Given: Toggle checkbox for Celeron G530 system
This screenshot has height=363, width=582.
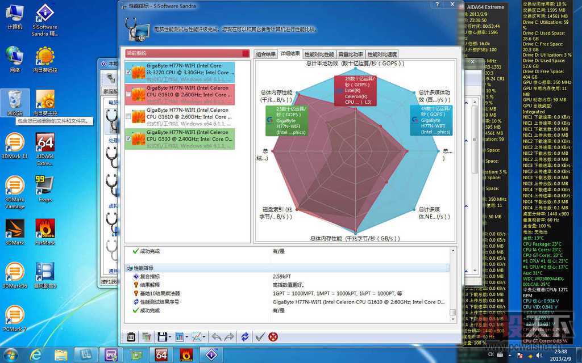Looking at the screenshot, I should click(128, 139).
